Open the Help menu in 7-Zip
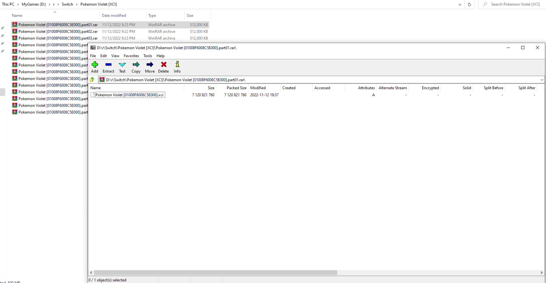The height and width of the screenshot is (283, 546). tap(161, 56)
